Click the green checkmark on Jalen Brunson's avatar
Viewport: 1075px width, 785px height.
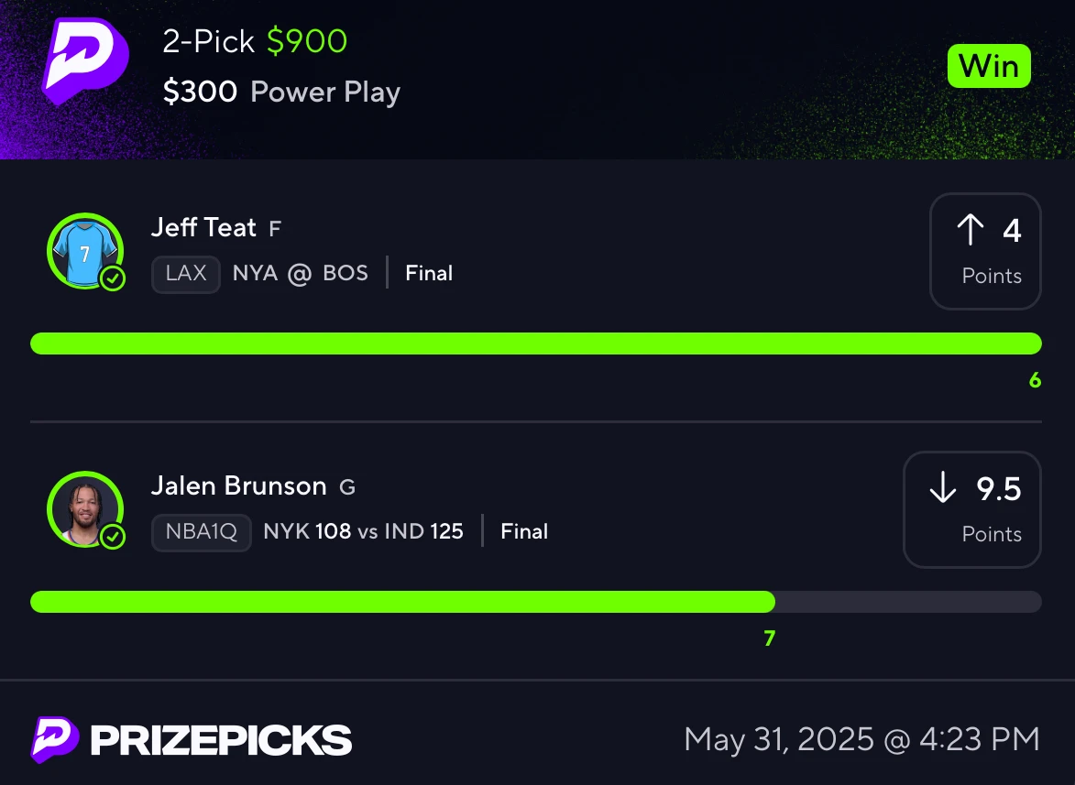(113, 537)
